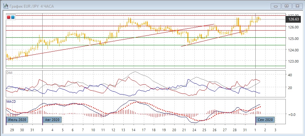This screenshot has height=136, width=305.
Task: Click the red square icon on chart
Action: coord(9,17)
